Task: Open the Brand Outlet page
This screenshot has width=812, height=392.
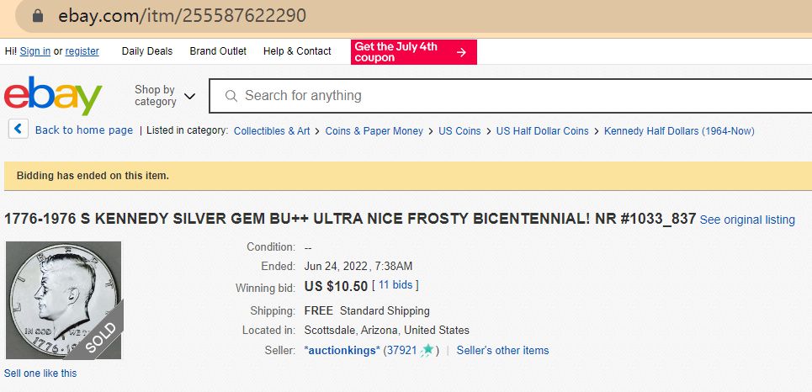Action: click(x=218, y=51)
